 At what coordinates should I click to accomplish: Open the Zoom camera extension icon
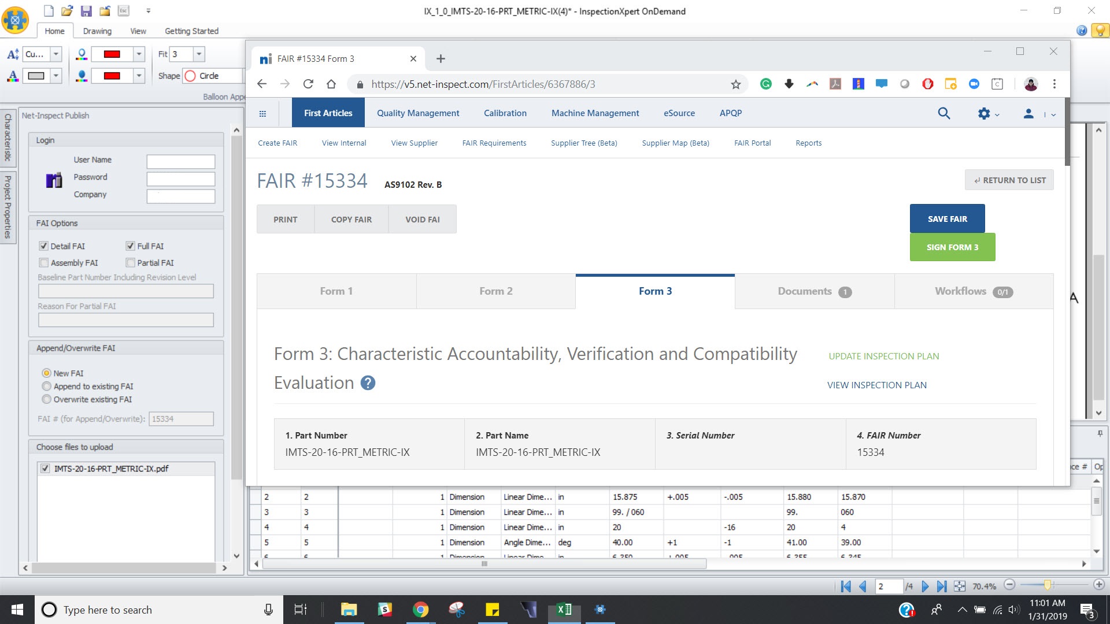(x=974, y=84)
